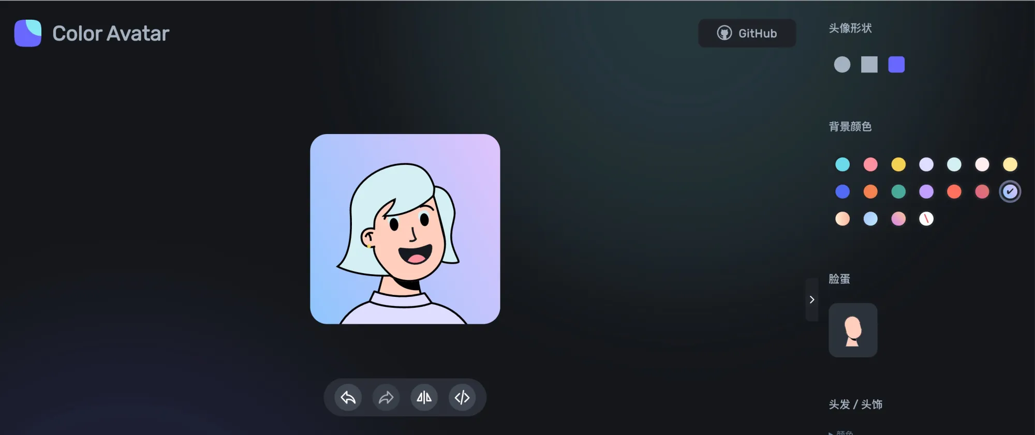This screenshot has height=435, width=1035.
Task: Pick the cyan background color
Action: 842,164
